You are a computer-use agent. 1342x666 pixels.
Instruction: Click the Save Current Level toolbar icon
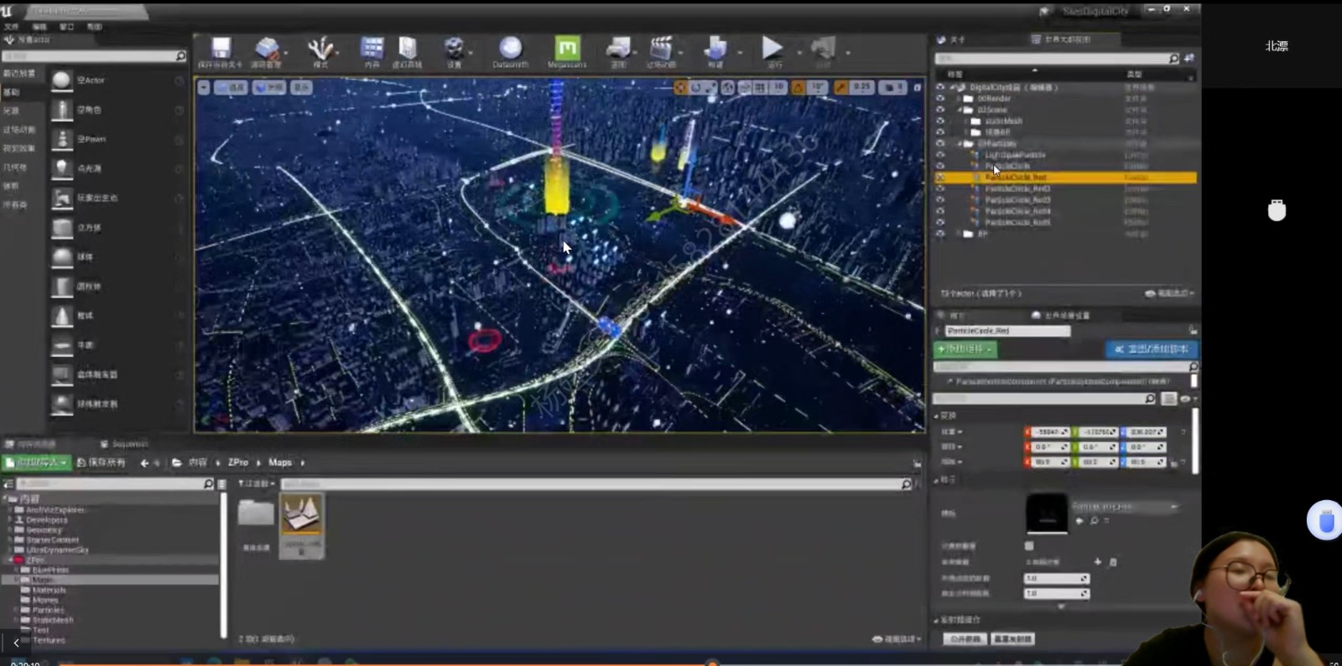(x=221, y=49)
